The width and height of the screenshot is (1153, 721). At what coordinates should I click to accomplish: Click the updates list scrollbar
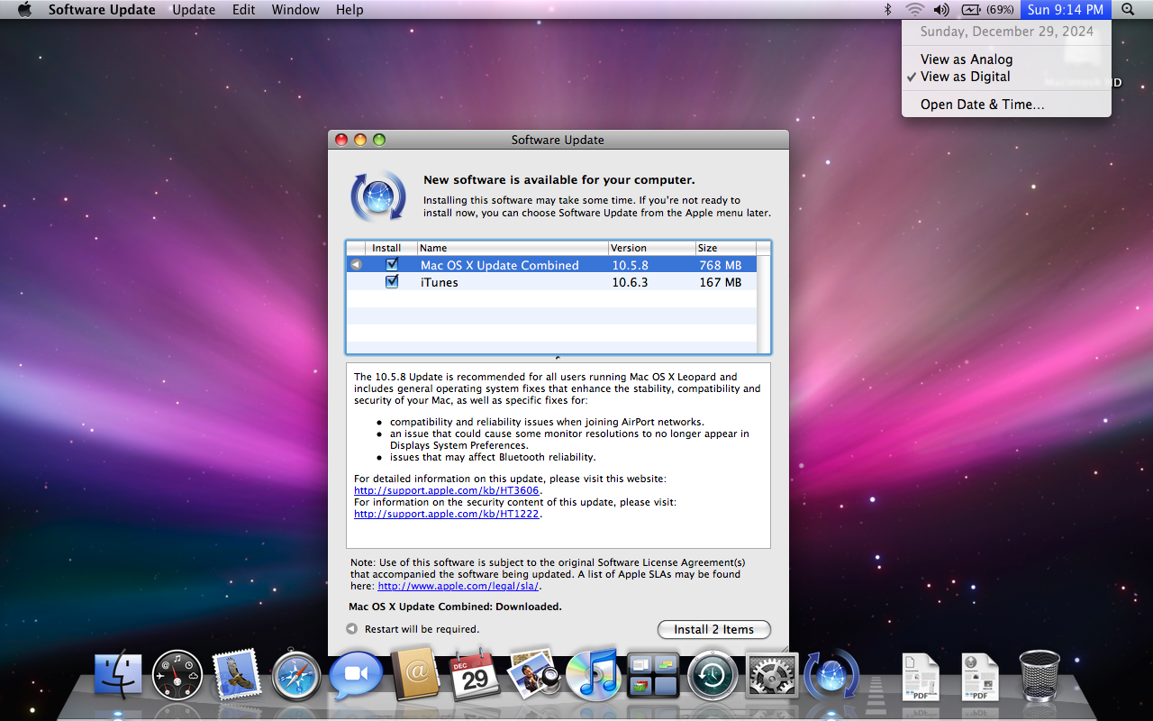(x=763, y=304)
